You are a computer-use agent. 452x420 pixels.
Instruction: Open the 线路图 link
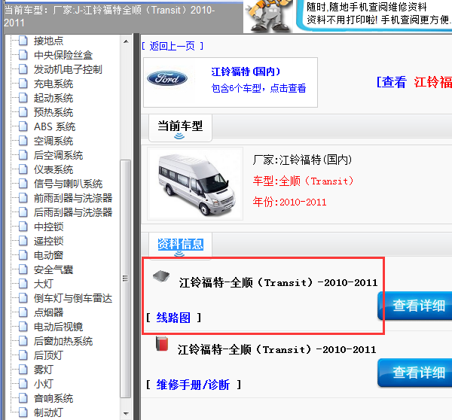[173, 318]
